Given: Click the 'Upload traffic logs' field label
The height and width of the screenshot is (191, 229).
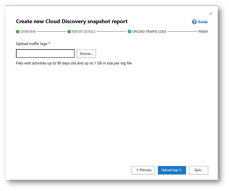Looking at the screenshot, I should [x=32, y=44].
